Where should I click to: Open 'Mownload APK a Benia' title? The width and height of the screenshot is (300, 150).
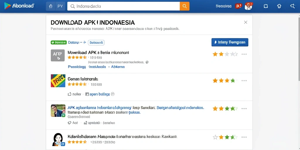click(x=98, y=52)
